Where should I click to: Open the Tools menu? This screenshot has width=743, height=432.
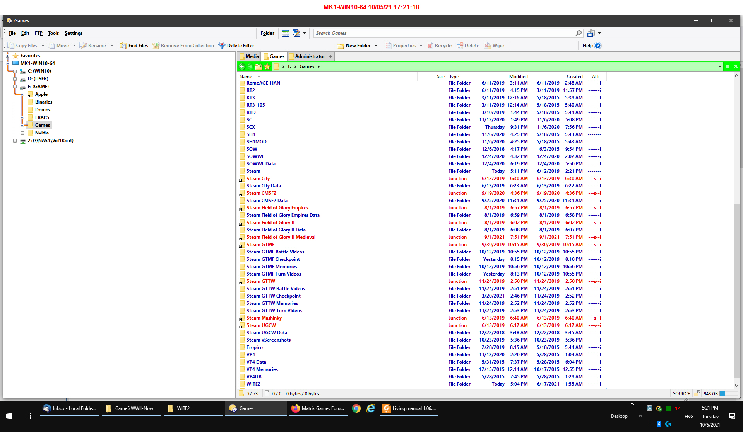(53, 33)
